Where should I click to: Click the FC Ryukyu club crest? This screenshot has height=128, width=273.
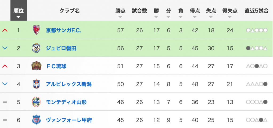[x=37, y=66]
